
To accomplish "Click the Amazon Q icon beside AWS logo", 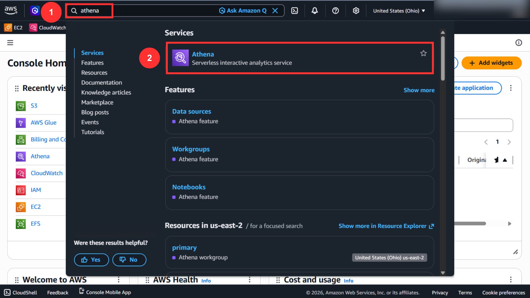I will pyautogui.click(x=35, y=11).
